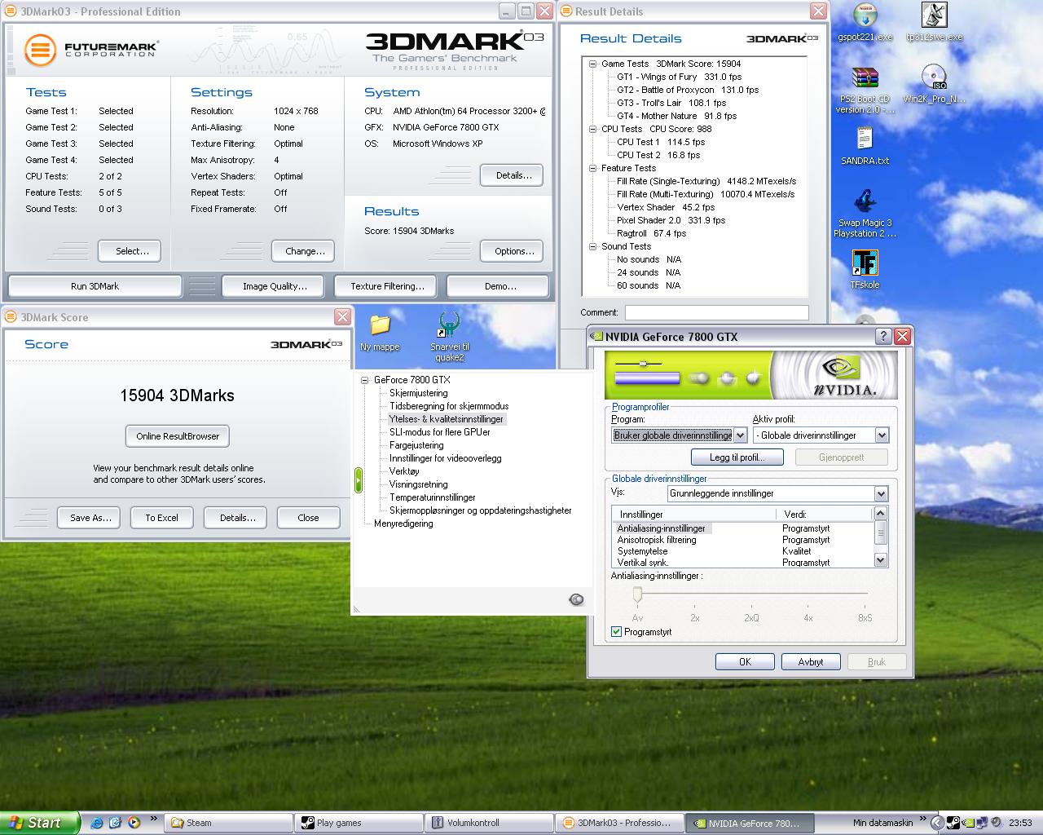The image size is (1043, 835).
Task: Click the Image Quality... button
Action: [x=275, y=286]
